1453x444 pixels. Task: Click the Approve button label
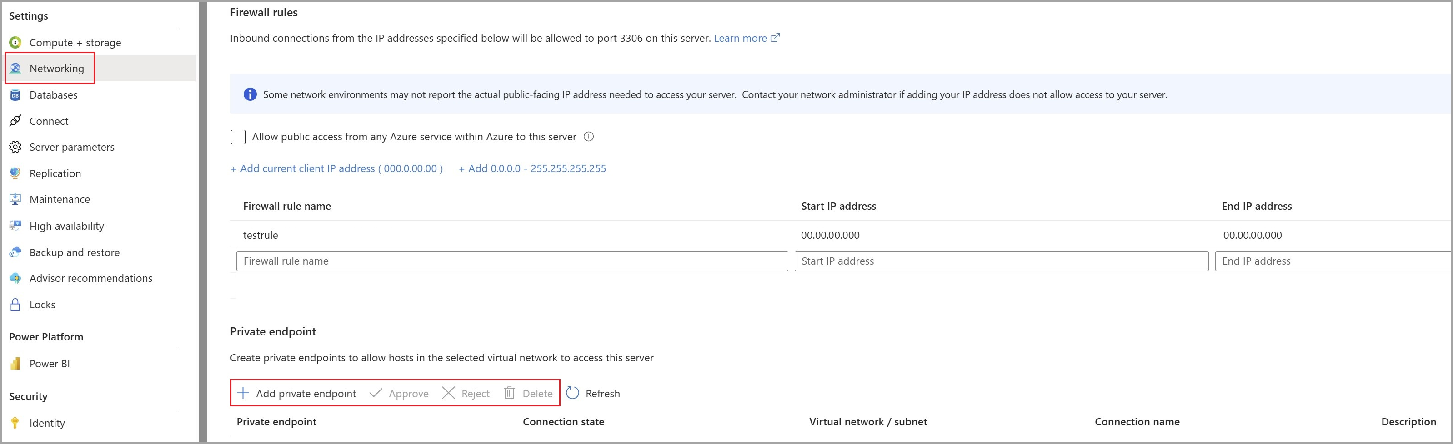[408, 393]
